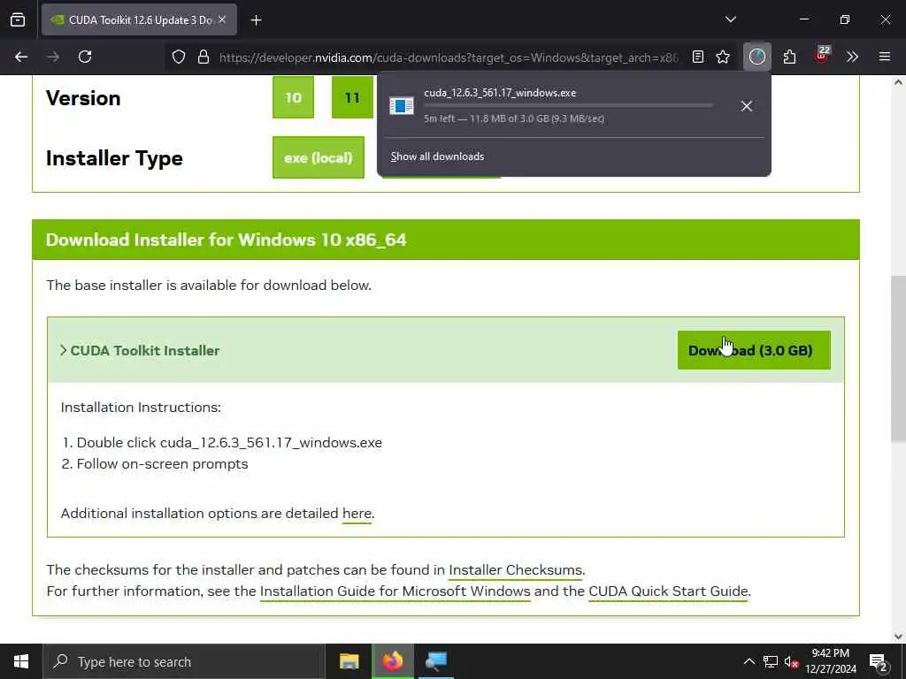
Task: Click the network tray icon
Action: 771,661
